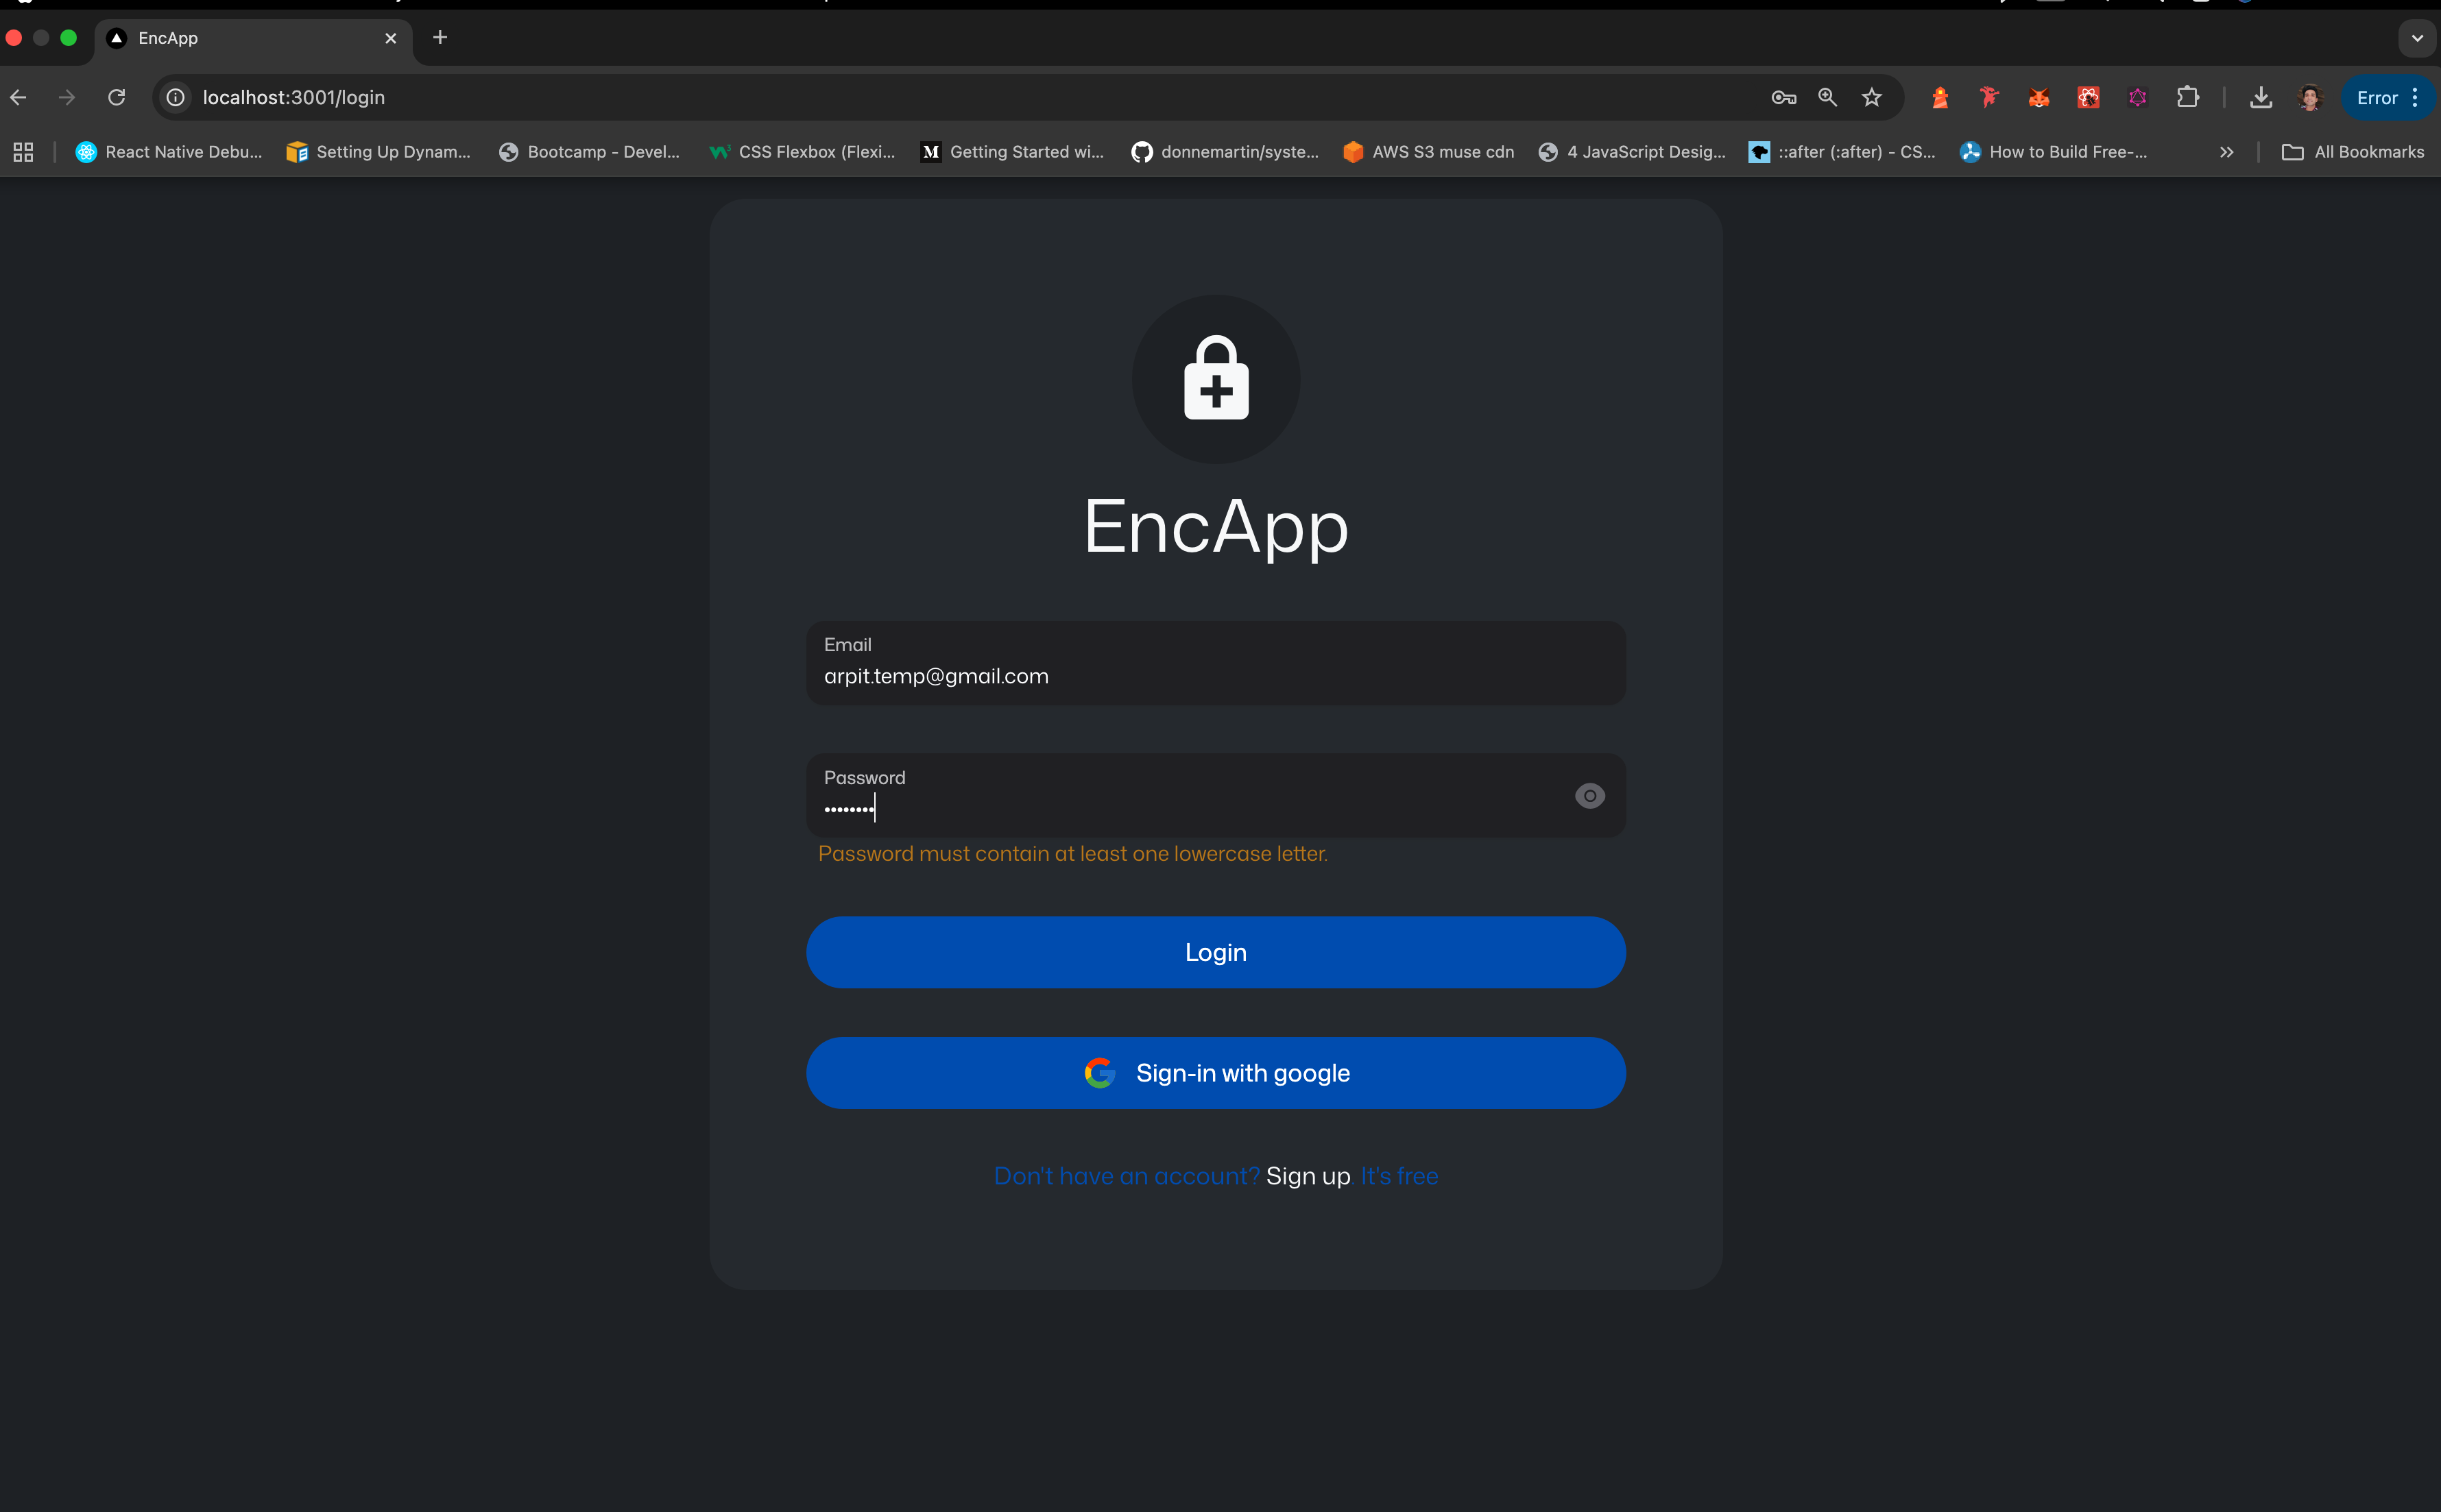Open the tab search dropdown arrow

2417,38
